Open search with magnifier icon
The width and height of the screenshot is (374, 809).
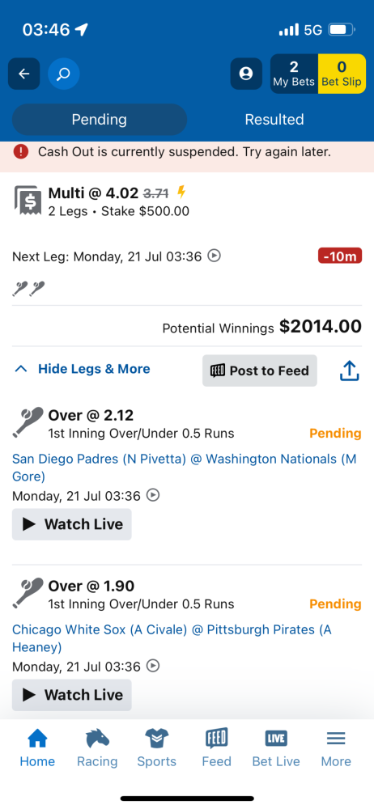pyautogui.click(x=63, y=74)
